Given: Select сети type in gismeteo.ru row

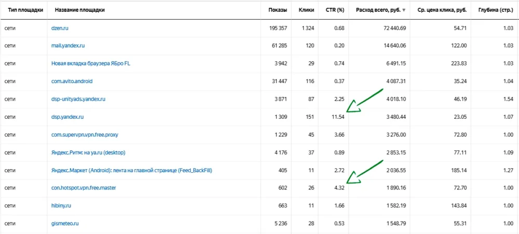Looking at the screenshot, I should 10,224.
